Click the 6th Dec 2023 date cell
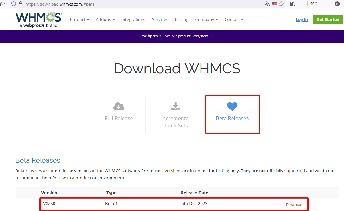Screen dimensions: 344x211 [194, 203]
